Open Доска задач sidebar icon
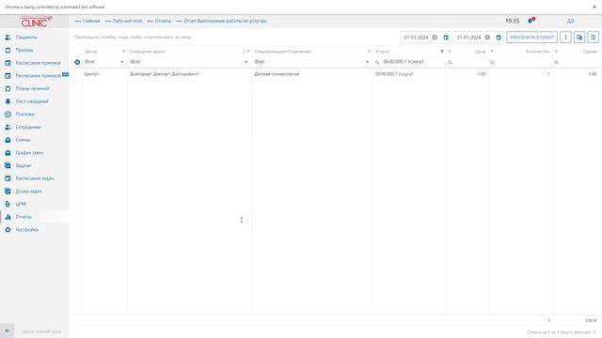The width and height of the screenshot is (602, 338). click(8, 192)
